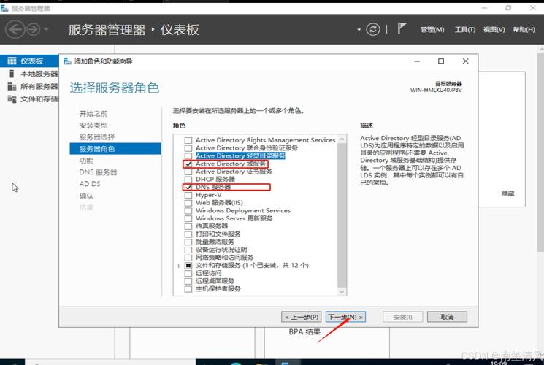
Task: Click the roles list scroll up arrow
Action: 342,139
